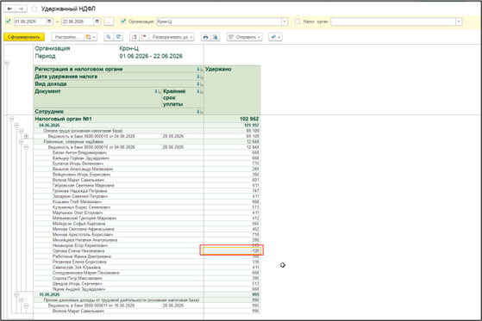Collapse the 16.06.2026 date group

tap(16, 294)
